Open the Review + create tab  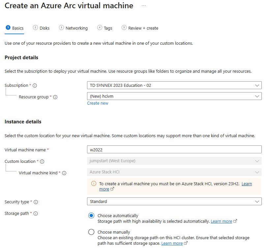coord(140,28)
